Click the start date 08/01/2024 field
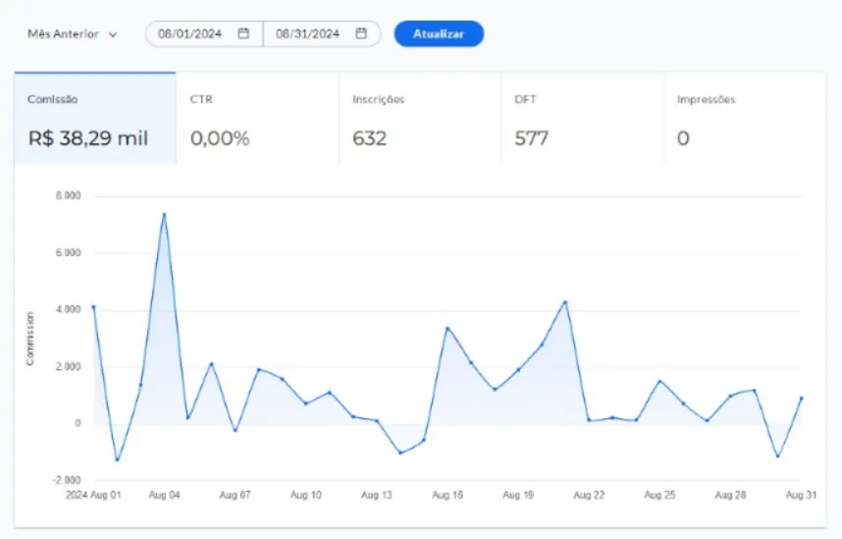842x539 pixels. (x=190, y=33)
